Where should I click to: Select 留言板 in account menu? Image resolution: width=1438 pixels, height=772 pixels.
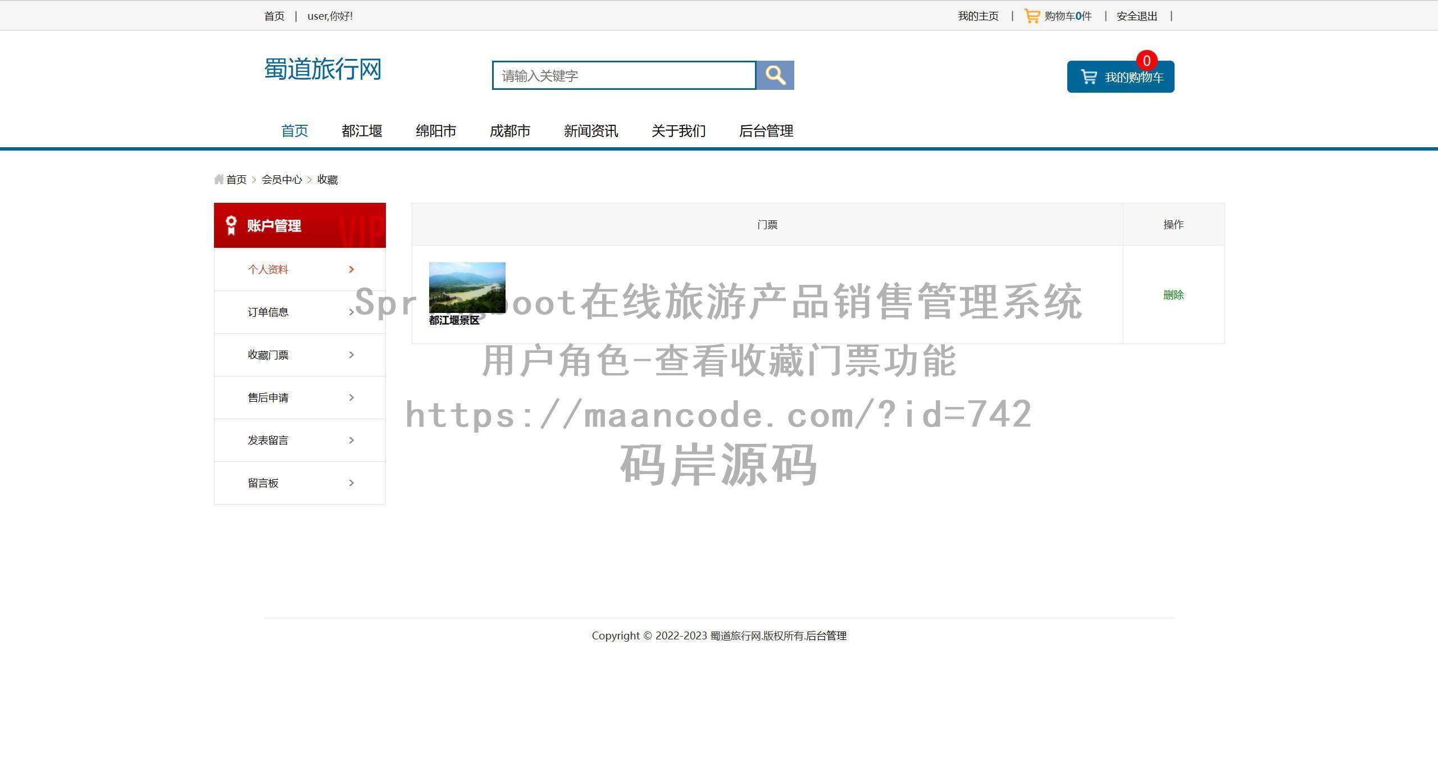tap(263, 483)
